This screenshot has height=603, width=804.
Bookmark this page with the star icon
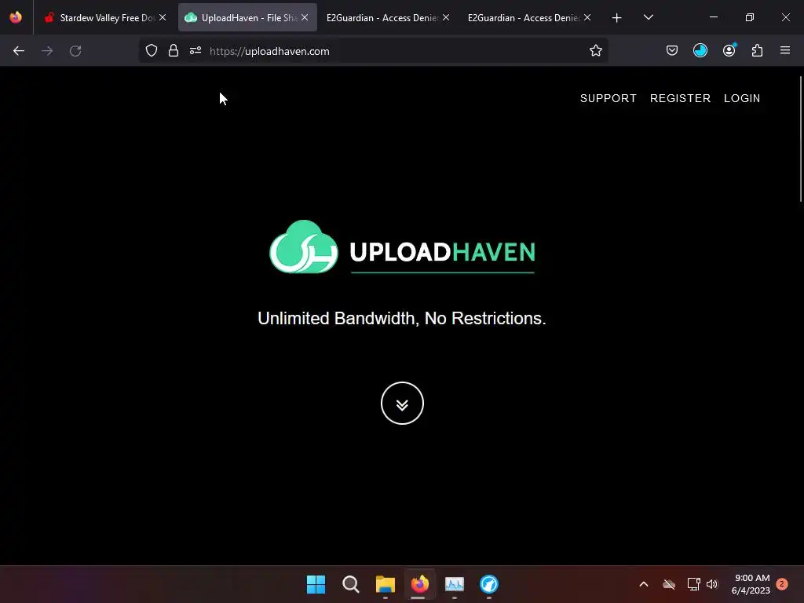pos(595,50)
